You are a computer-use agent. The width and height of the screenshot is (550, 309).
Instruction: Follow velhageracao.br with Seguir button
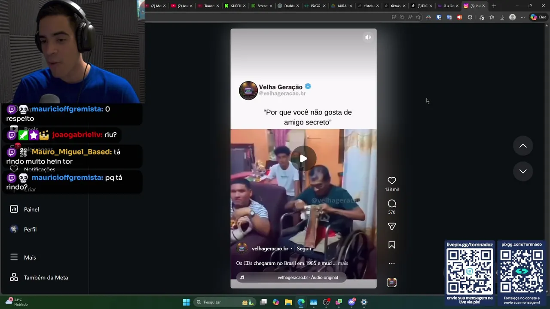(x=304, y=248)
